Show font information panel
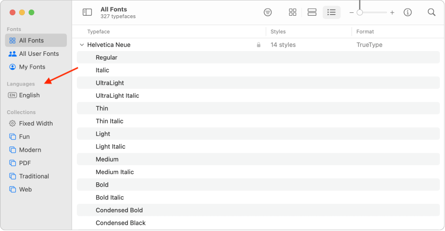Screen dimensions: 445x231 click(408, 12)
